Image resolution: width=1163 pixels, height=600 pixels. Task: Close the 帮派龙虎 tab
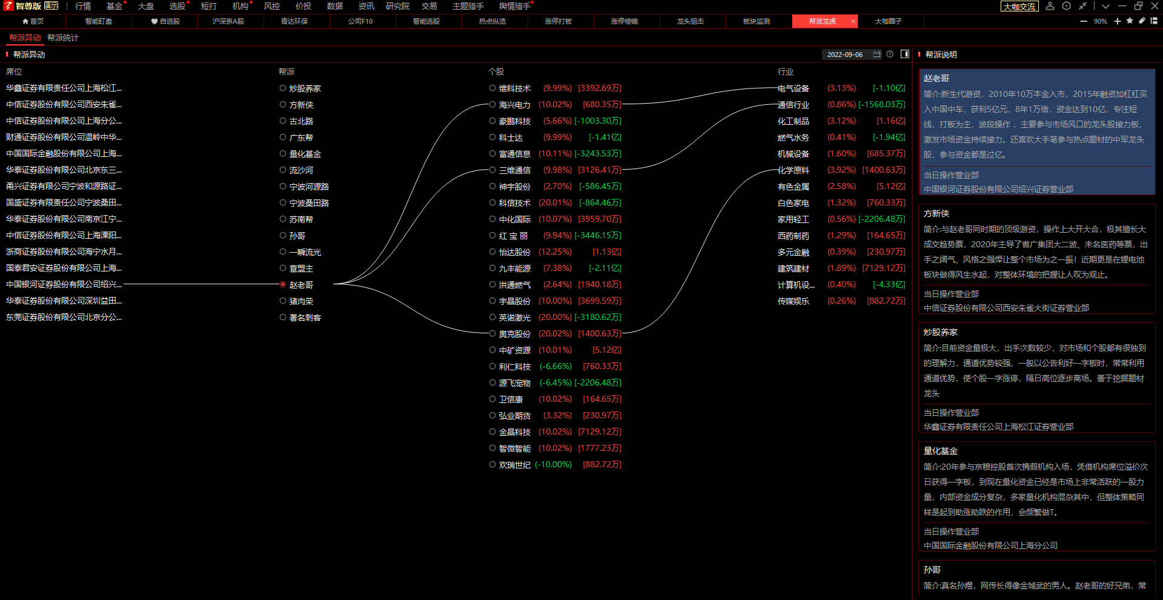tap(853, 21)
